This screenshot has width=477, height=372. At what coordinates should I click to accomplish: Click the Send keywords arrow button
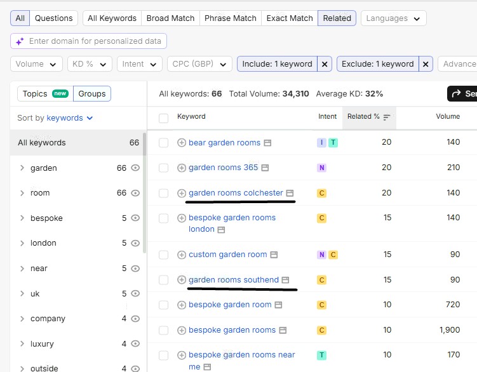point(462,94)
